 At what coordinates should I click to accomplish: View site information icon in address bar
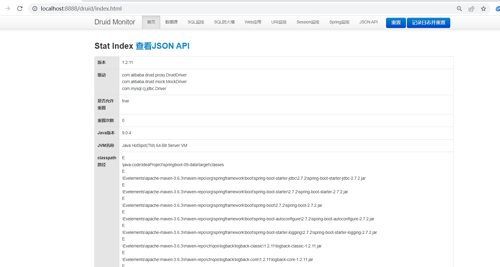click(35, 8)
